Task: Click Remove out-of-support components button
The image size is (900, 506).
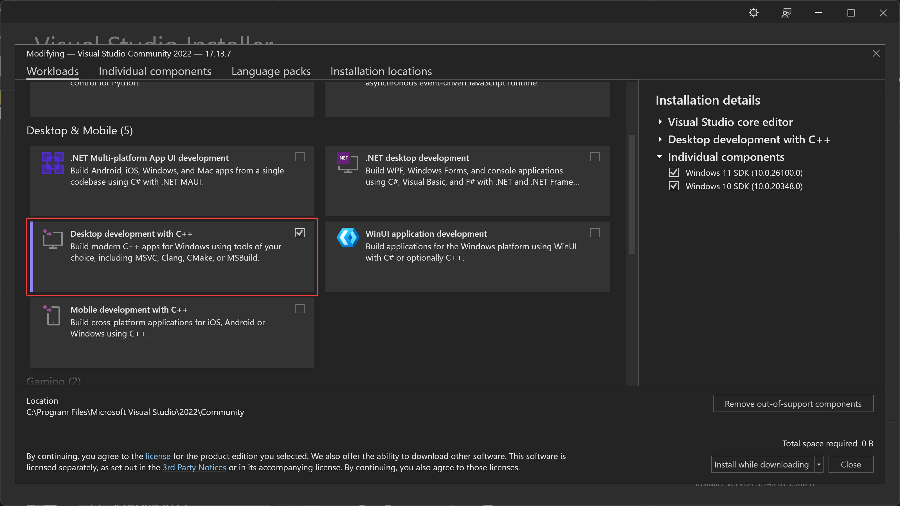Action: pos(793,404)
